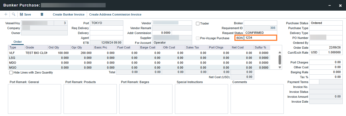Click the plus icon to add new
This screenshot has height=116, width=346.
point(6,14)
